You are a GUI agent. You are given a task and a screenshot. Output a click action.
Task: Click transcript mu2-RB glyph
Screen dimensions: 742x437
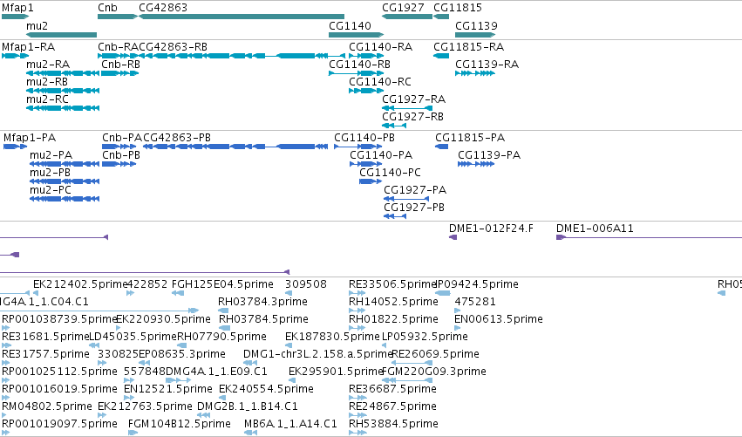pyautogui.click(x=63, y=91)
